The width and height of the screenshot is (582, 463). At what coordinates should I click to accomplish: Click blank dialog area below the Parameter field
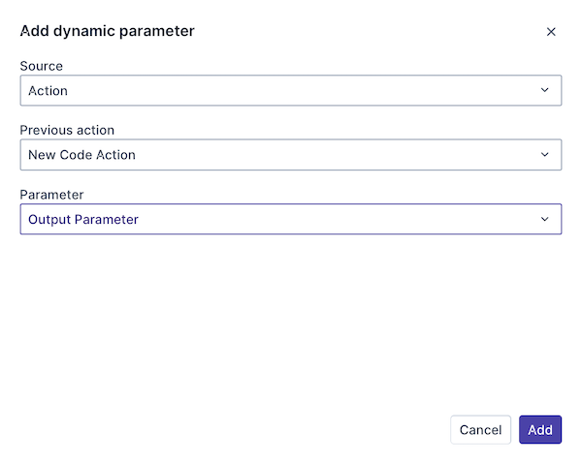click(x=291, y=320)
